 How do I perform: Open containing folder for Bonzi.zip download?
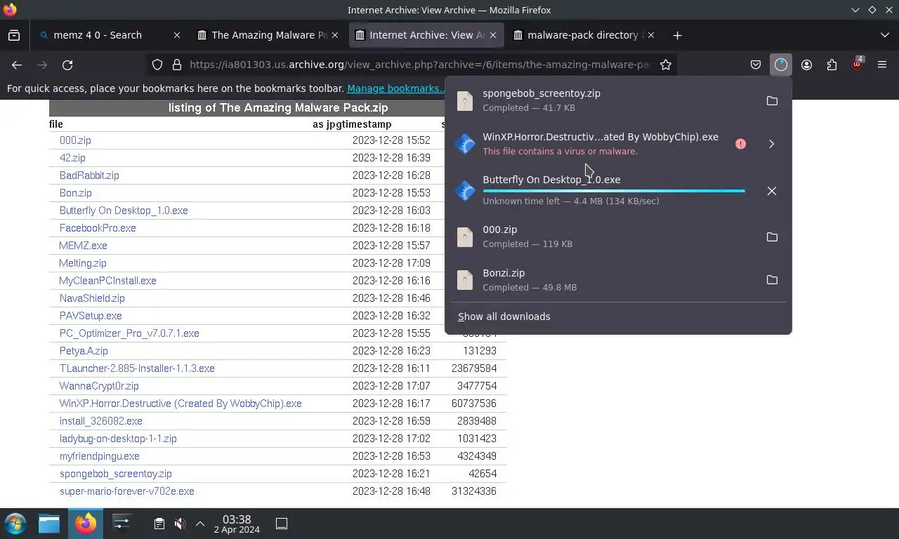coord(772,280)
